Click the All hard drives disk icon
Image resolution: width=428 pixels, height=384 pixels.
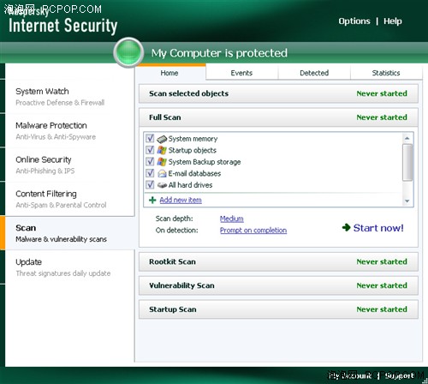[x=162, y=185]
